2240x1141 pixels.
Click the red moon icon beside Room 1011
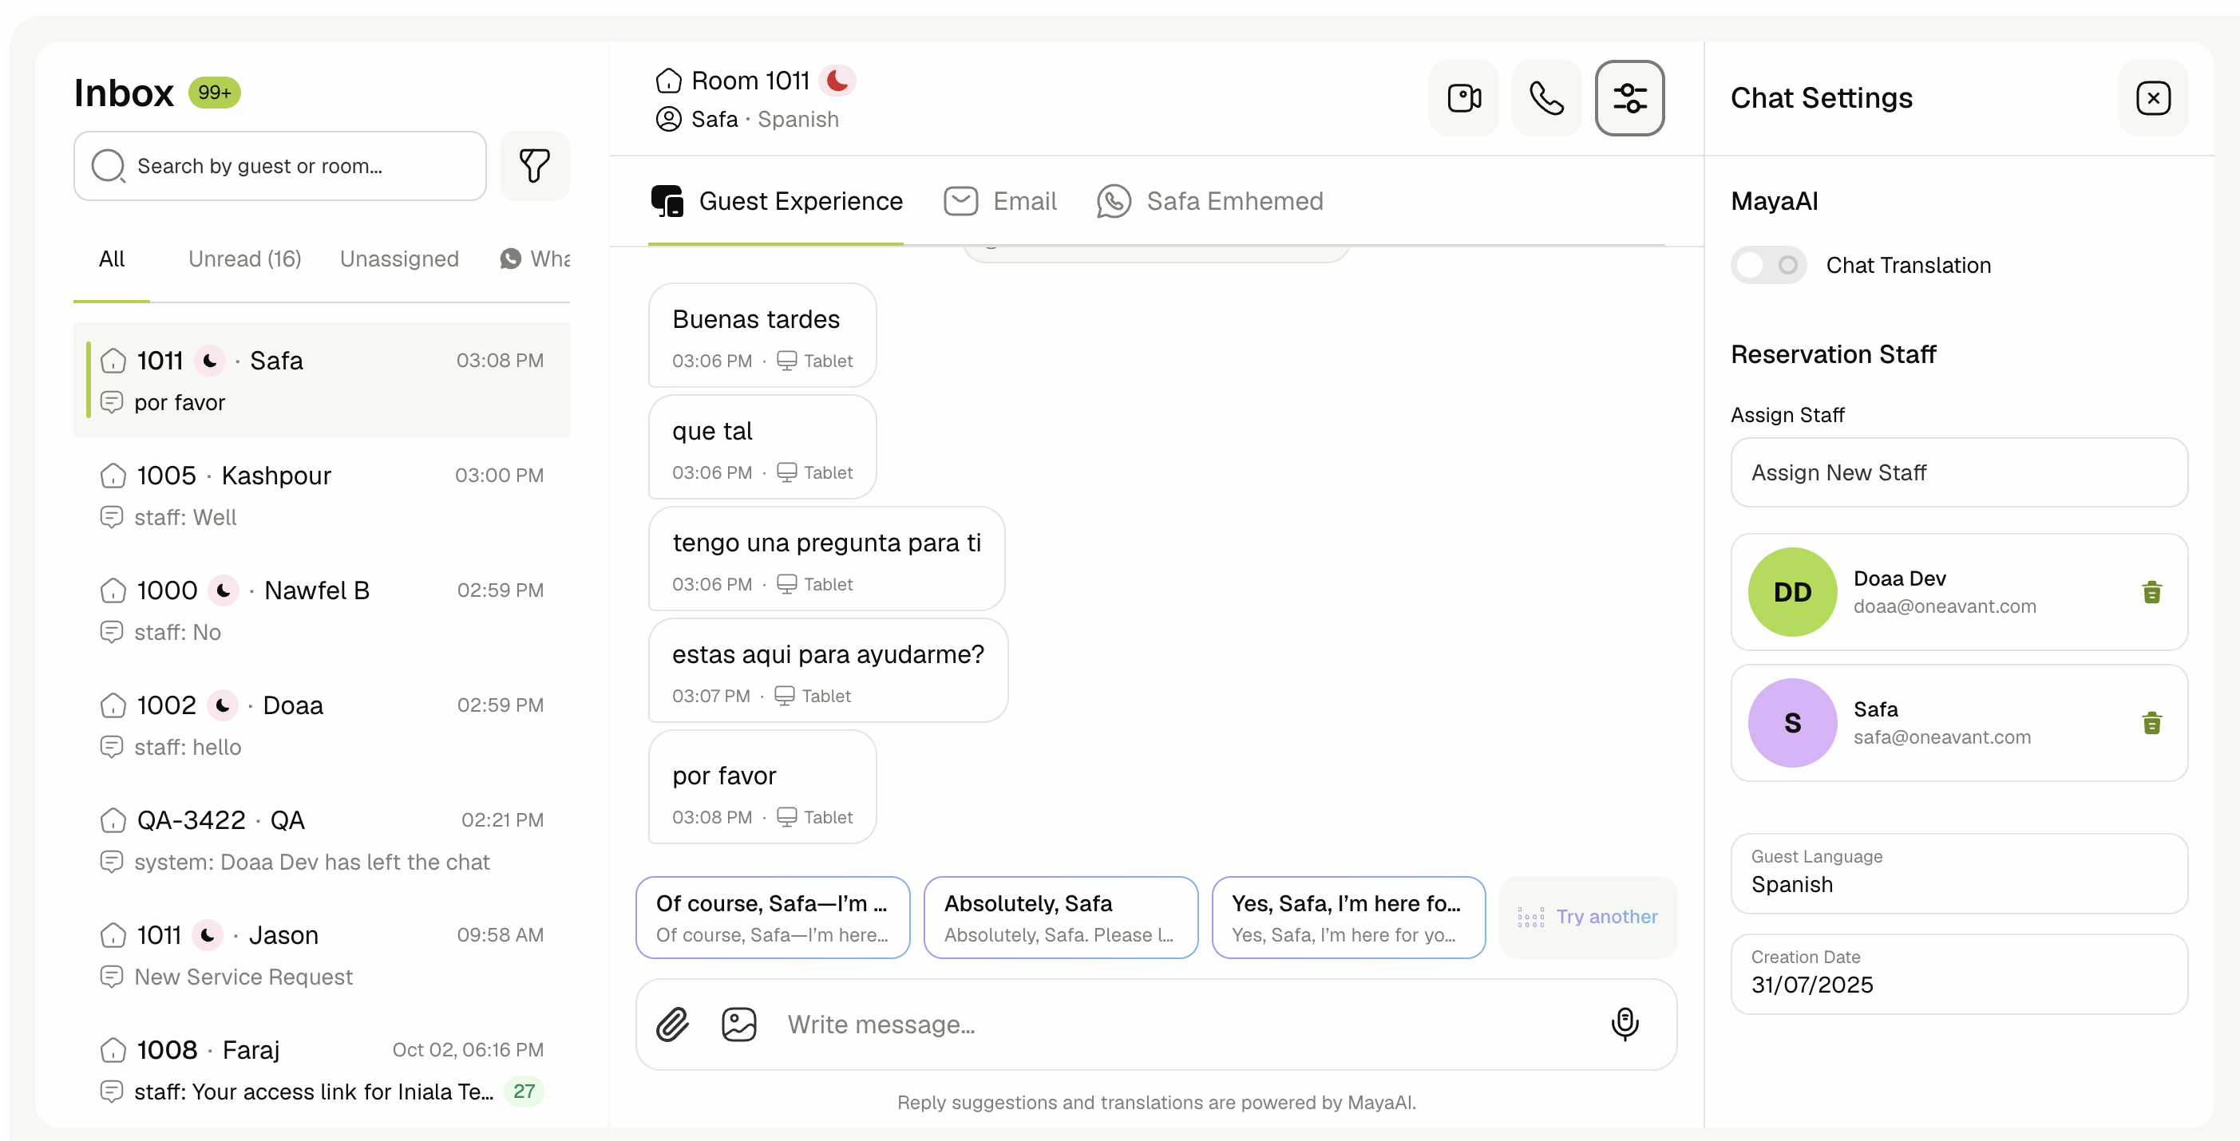click(837, 81)
